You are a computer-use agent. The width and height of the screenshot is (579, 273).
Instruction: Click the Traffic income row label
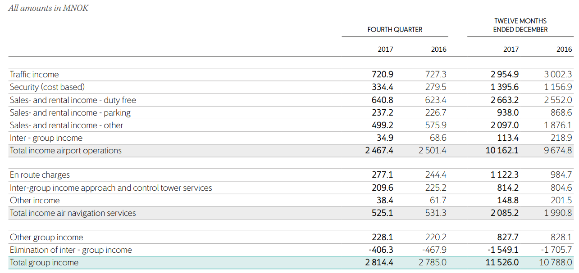pyautogui.click(x=34, y=75)
